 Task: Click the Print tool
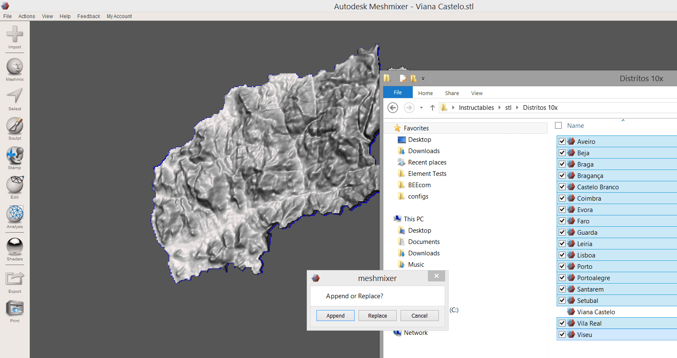pyautogui.click(x=15, y=311)
